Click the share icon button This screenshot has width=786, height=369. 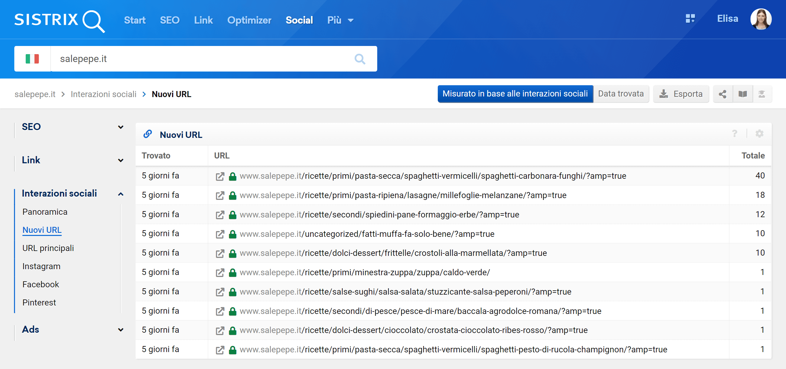[722, 94]
